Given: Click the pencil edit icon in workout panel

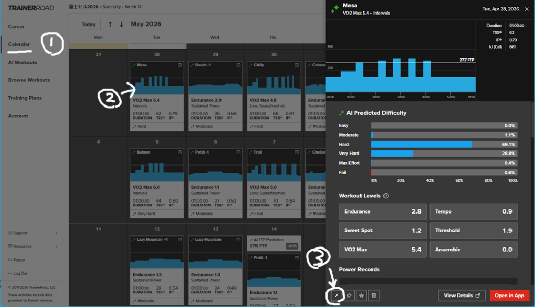Looking at the screenshot, I should point(336,296).
